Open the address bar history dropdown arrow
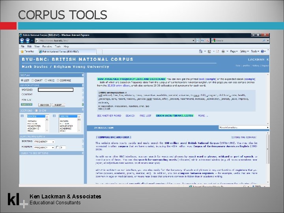 [x=193, y=41]
